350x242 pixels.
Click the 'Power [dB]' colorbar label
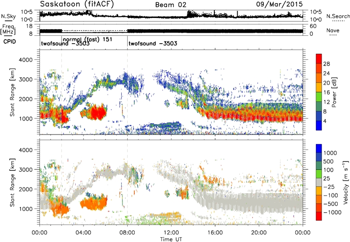pyautogui.click(x=334, y=92)
